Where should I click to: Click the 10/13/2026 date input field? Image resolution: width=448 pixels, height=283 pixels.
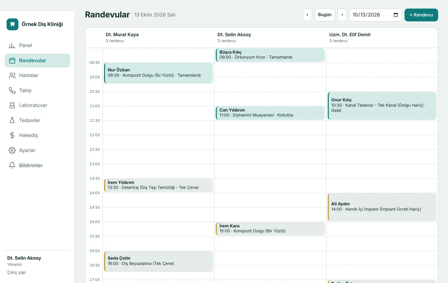[375, 15]
